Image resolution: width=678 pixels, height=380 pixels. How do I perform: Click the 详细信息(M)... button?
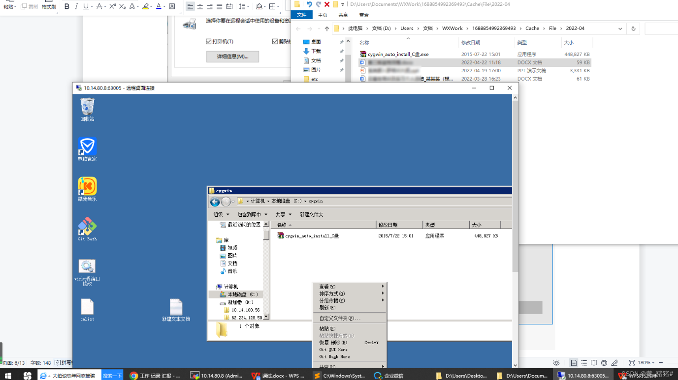[232, 57]
